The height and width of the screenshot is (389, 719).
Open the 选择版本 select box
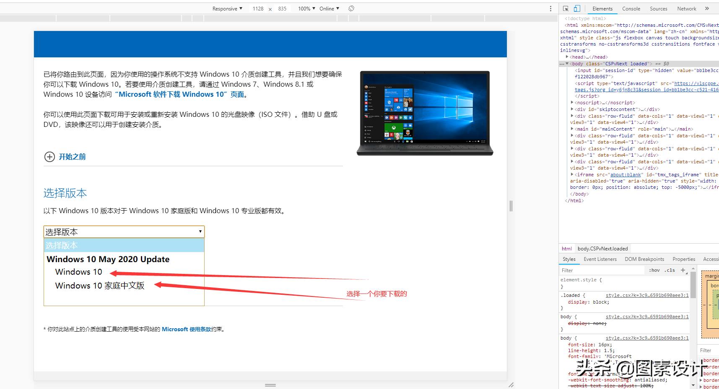[124, 232]
